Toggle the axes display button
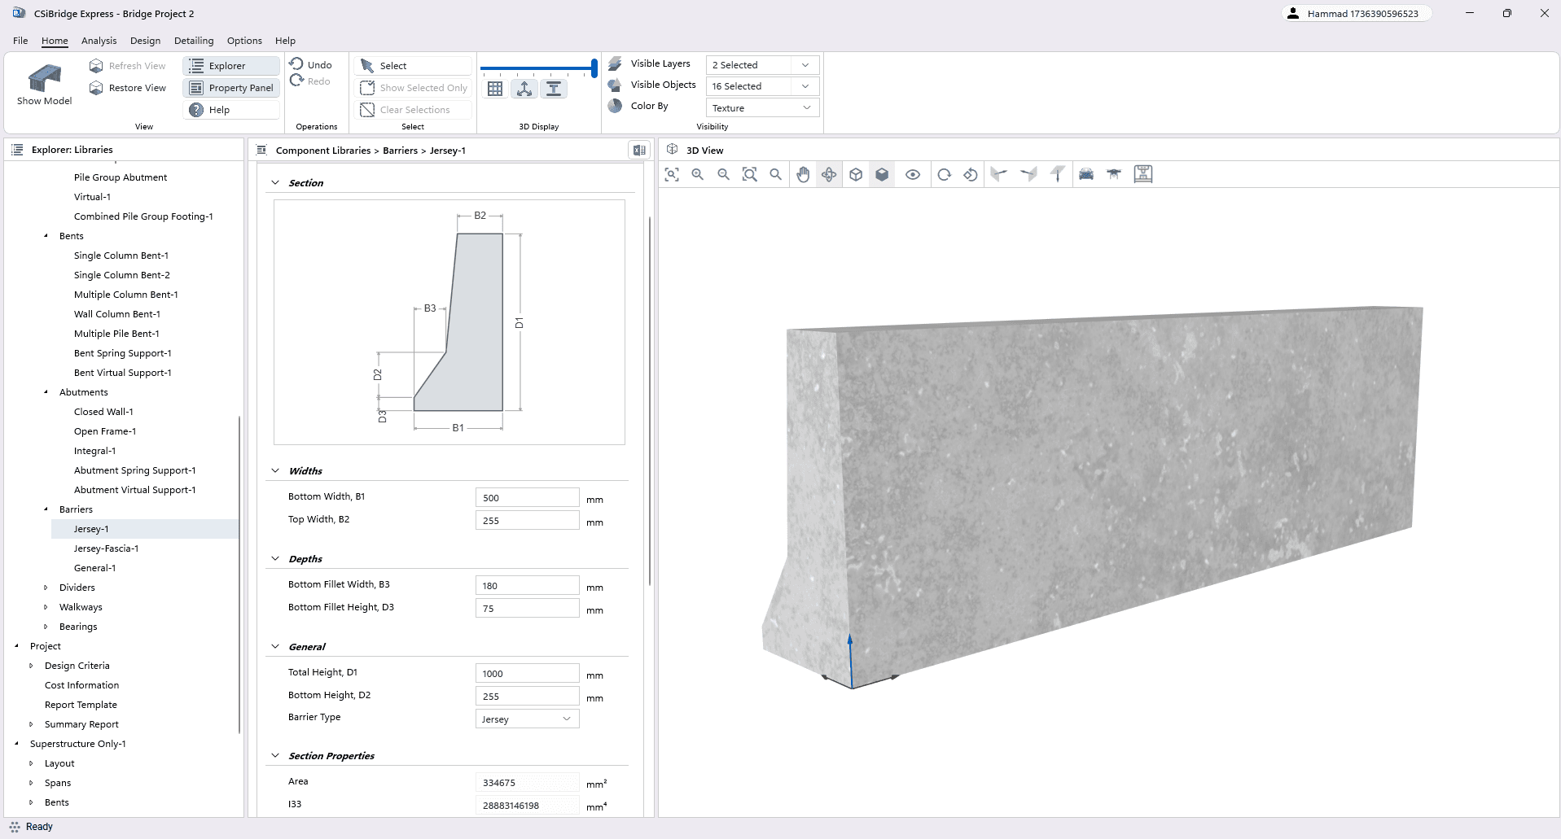 524,89
